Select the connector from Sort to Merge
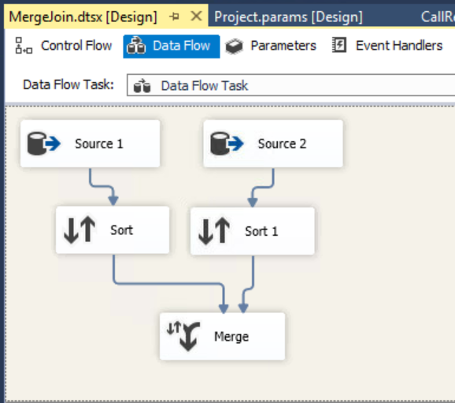The image size is (455, 403). pos(168,283)
